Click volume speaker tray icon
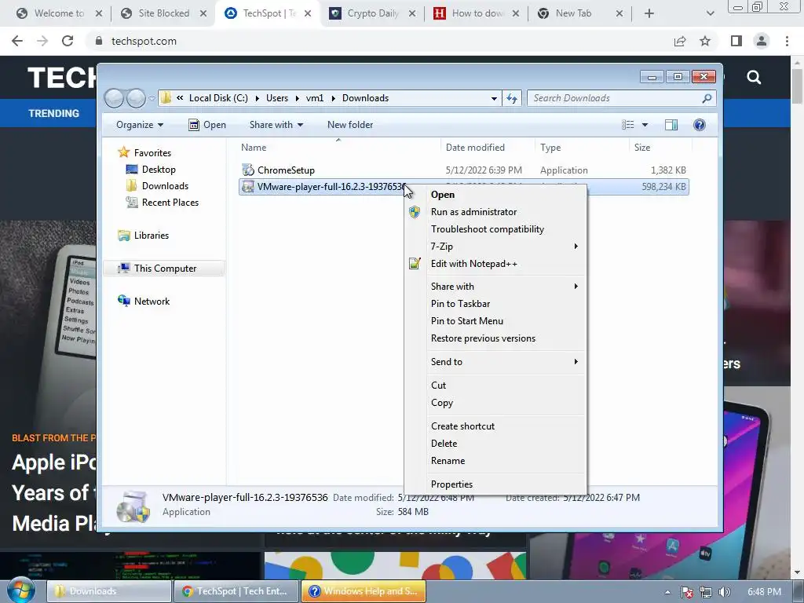Viewport: 804px width, 603px height. pos(724,592)
